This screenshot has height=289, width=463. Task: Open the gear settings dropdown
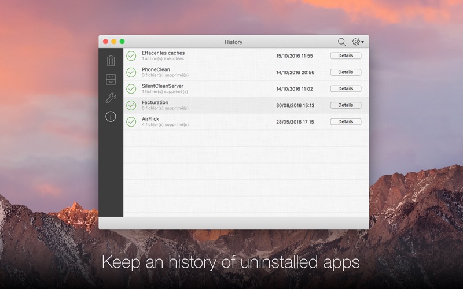point(358,42)
